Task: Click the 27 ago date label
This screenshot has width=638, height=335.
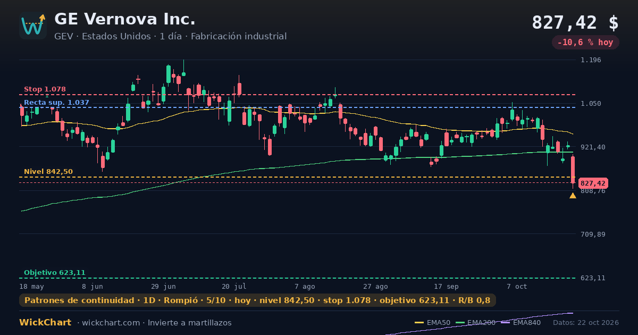Action: pyautogui.click(x=375, y=287)
